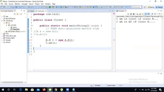Toggle show console on standard error
The image size is (164, 92).
(x=149, y=14)
